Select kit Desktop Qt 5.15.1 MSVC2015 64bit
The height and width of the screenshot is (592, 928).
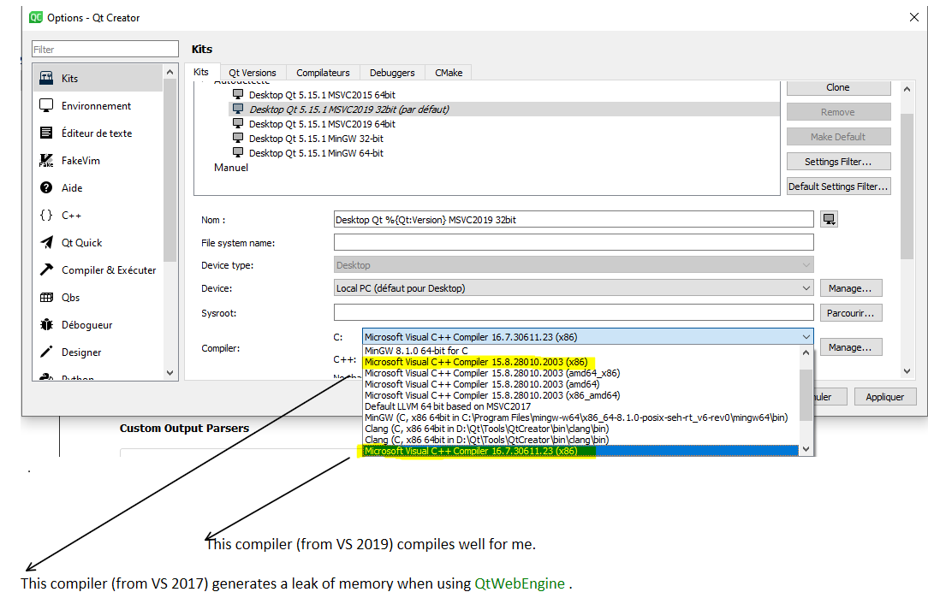tap(322, 95)
